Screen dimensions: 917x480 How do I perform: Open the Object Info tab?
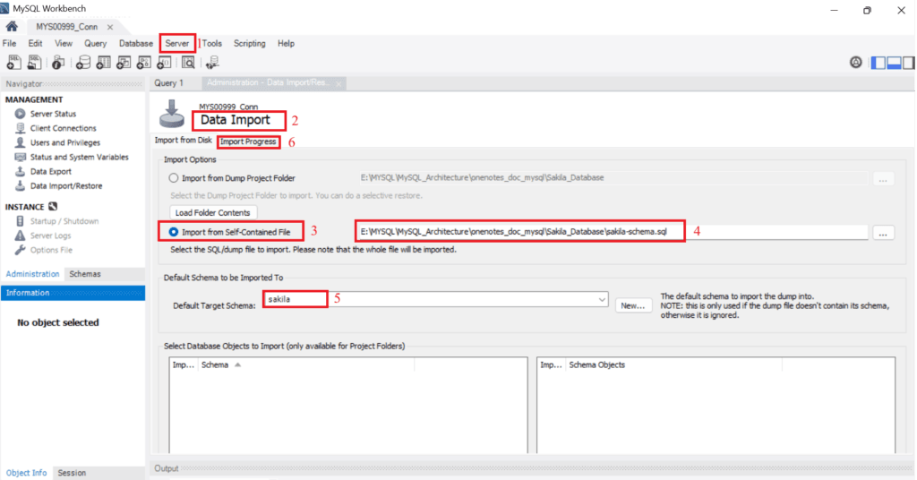(x=26, y=473)
